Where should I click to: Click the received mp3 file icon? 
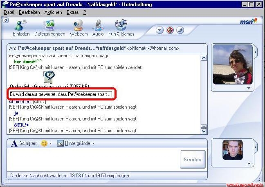49,77
